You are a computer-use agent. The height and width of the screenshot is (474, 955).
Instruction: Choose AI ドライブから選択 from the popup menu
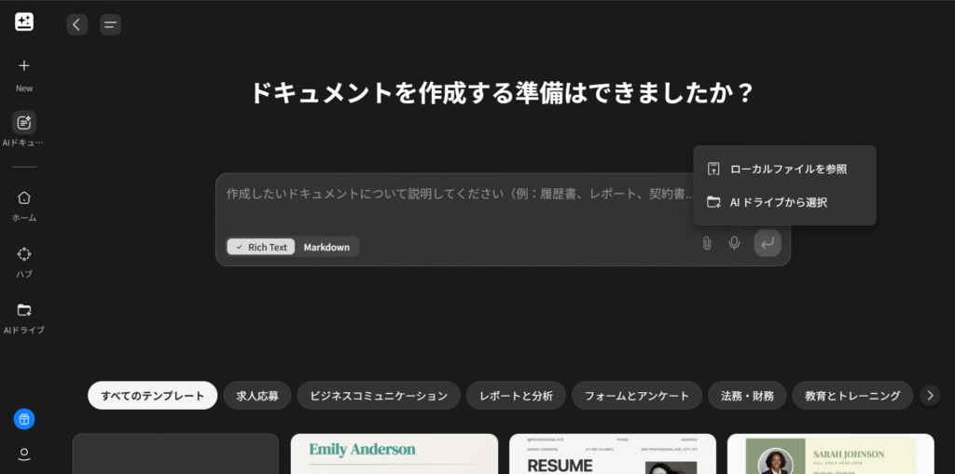pos(778,202)
